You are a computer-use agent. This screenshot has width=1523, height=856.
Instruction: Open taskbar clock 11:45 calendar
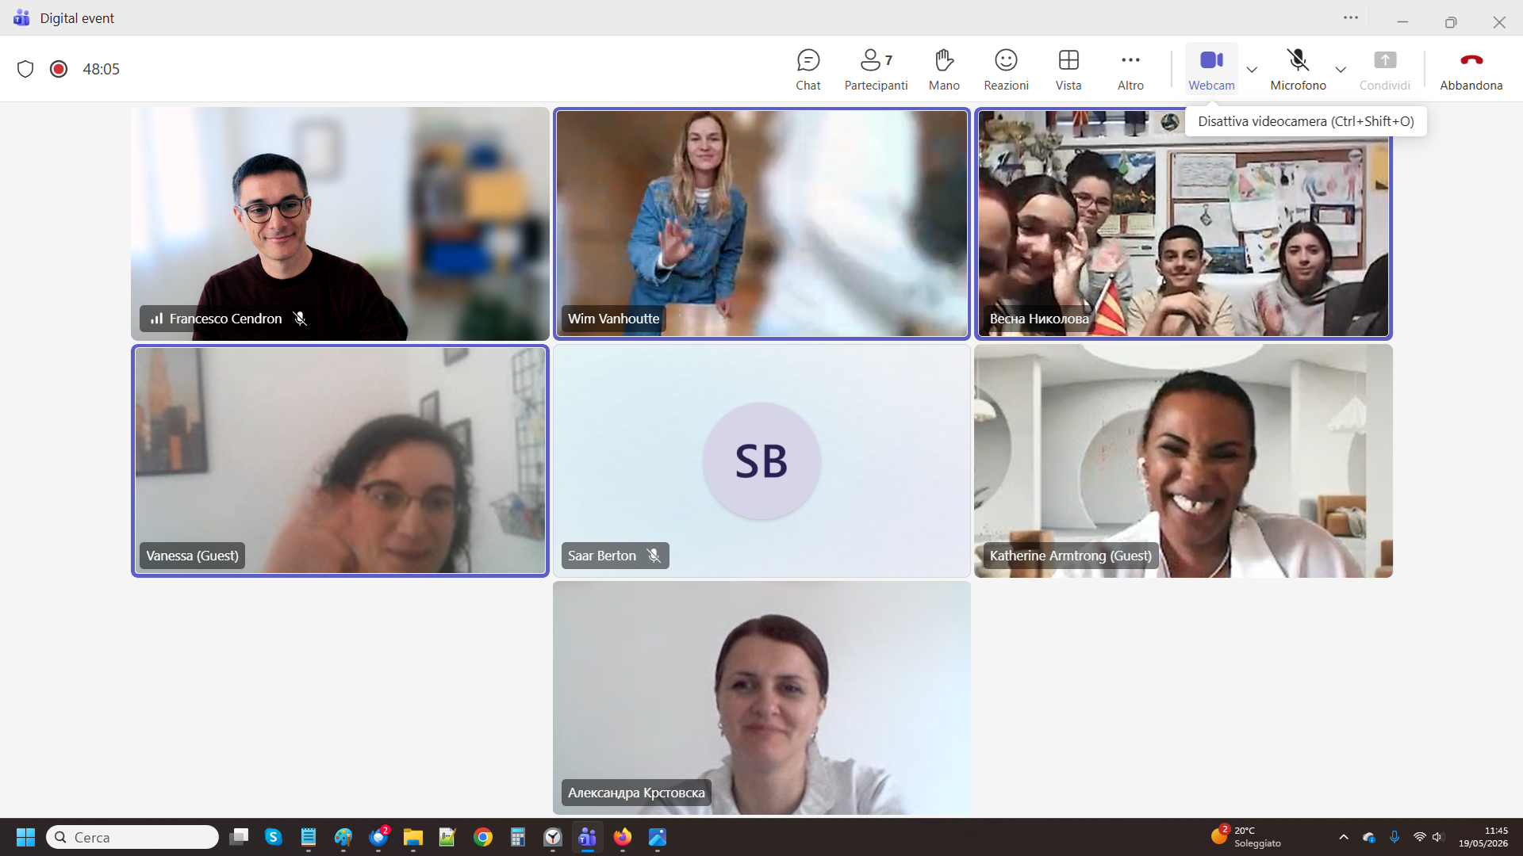(x=1483, y=837)
